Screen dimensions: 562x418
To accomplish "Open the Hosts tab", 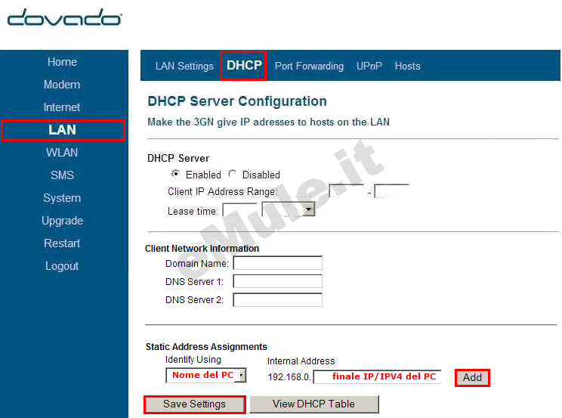I will coord(407,66).
